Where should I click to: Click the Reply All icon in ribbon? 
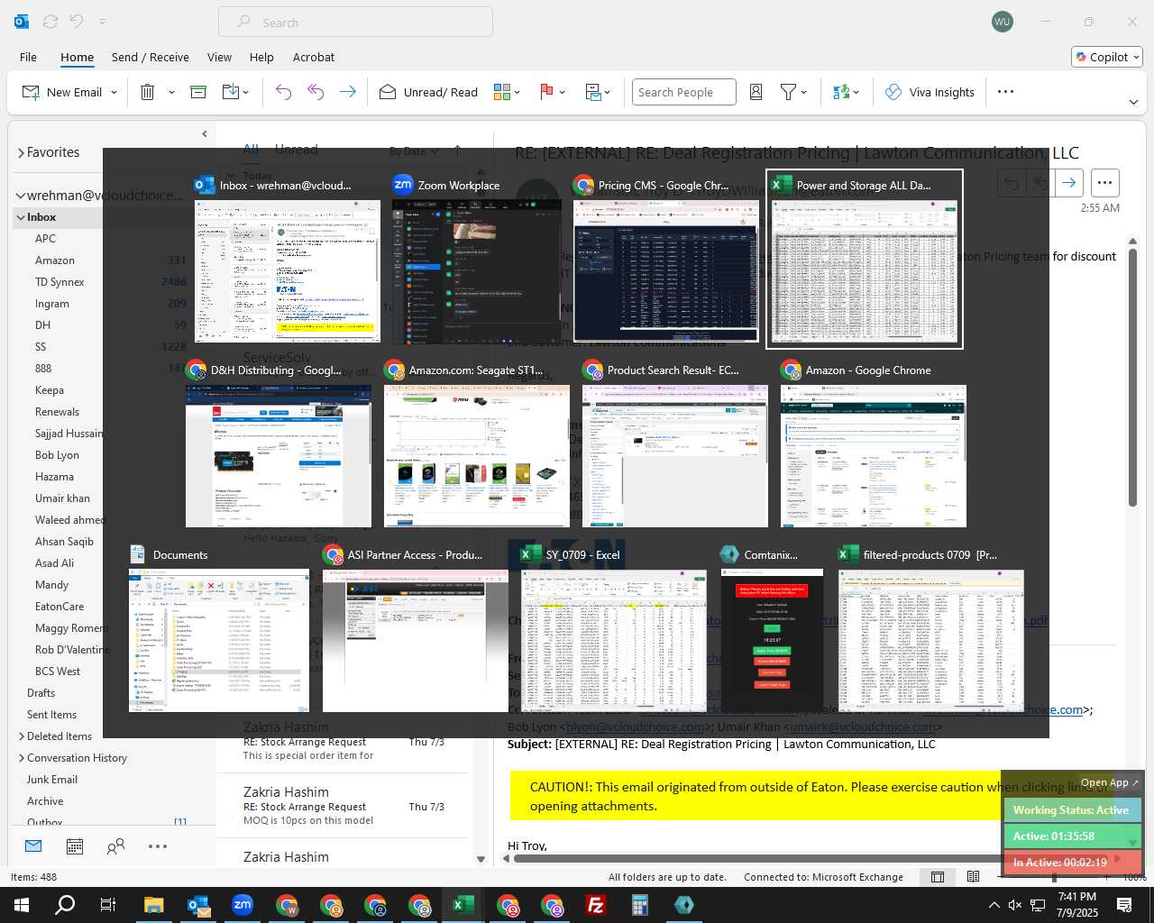tap(316, 92)
